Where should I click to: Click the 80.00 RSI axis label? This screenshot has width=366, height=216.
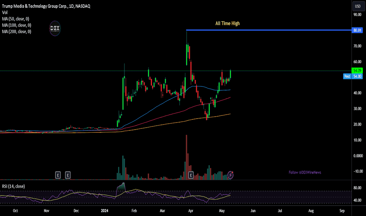(x=357, y=188)
